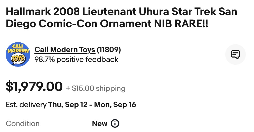The image size is (254, 132).
Task: Click the + $15.00 shipping text
Action: [96, 89]
